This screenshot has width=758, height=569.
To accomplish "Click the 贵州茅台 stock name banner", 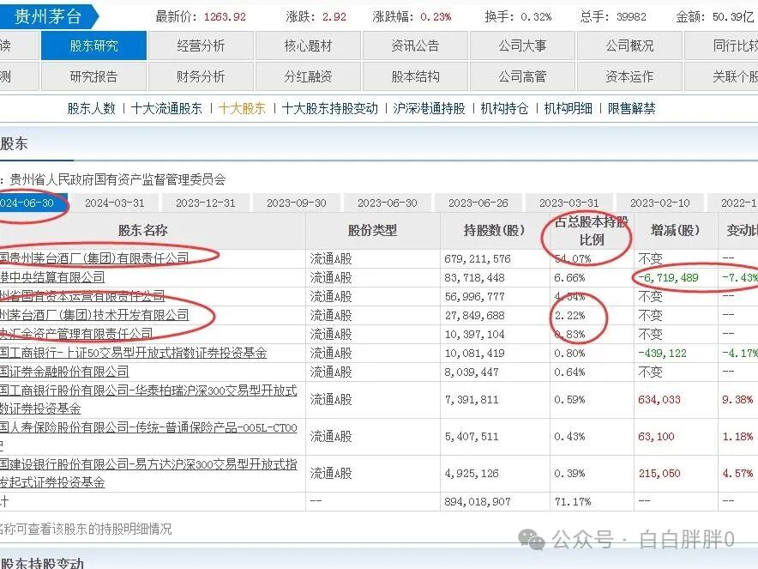I will coord(47,16).
